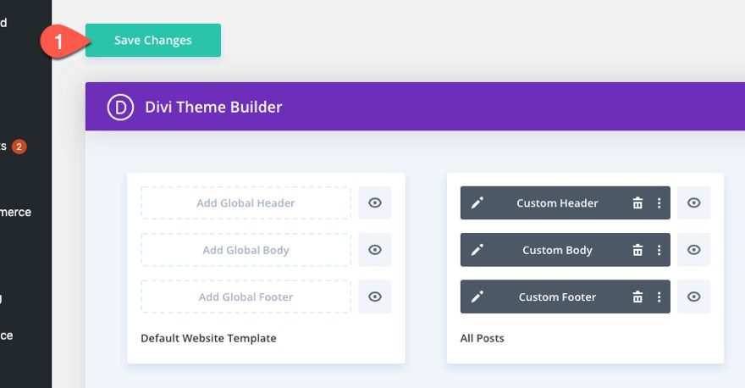
Task: Hide the Custom Body with eye icon
Action: click(x=693, y=250)
